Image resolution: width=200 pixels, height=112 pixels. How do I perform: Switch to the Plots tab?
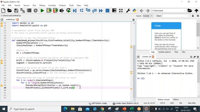(176, 52)
